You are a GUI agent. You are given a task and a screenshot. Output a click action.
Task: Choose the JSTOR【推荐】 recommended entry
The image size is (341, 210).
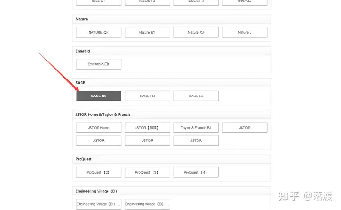click(147, 128)
